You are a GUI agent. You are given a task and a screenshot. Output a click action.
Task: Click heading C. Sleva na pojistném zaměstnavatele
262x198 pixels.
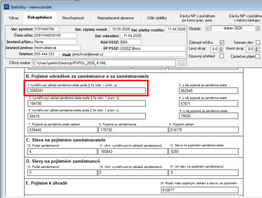(x=66, y=140)
